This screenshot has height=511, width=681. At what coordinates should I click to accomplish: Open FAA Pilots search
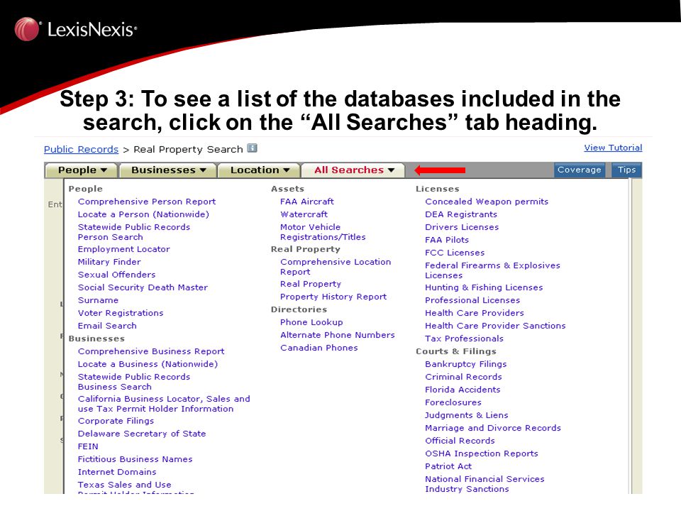(x=447, y=240)
